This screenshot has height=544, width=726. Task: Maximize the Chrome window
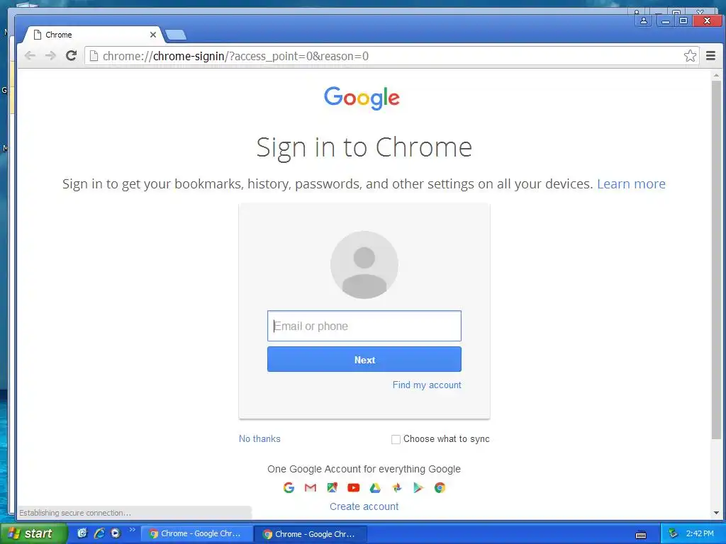683,21
